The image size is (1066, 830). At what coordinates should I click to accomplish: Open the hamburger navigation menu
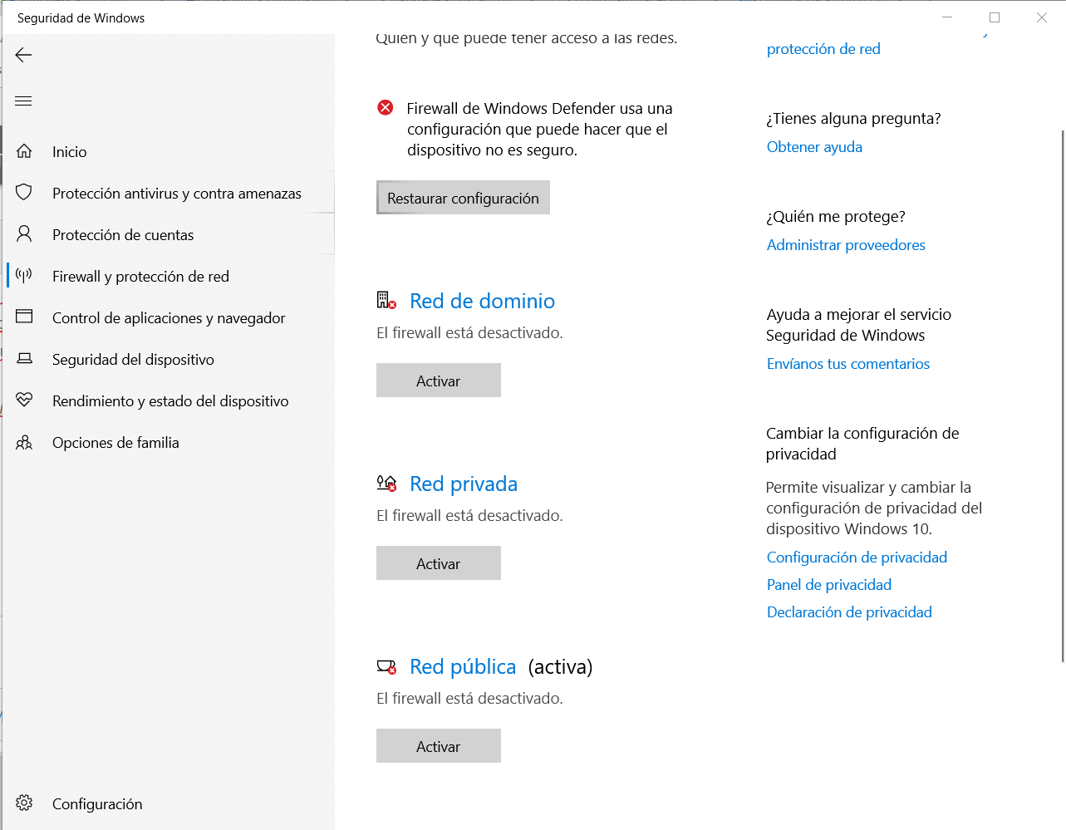pyautogui.click(x=23, y=101)
